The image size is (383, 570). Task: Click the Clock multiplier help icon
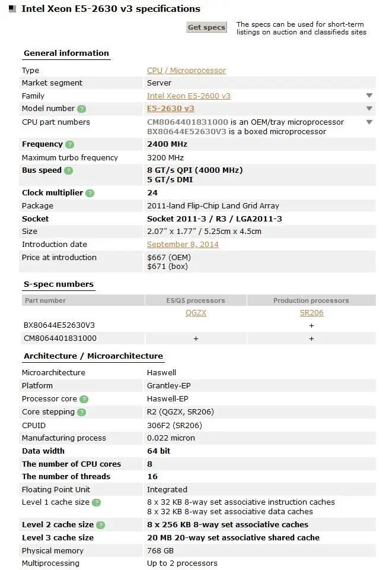point(90,194)
